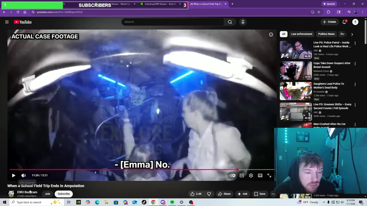Image resolution: width=367 pixels, height=206 pixels.
Task: Switch to hohohope999 Stream tab
Action: tap(160, 4)
